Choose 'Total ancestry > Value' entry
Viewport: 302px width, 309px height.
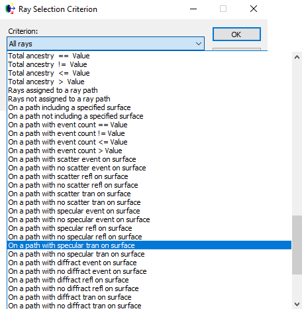(150, 82)
